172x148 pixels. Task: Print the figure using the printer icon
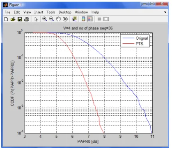pyautogui.click(x=27, y=19)
